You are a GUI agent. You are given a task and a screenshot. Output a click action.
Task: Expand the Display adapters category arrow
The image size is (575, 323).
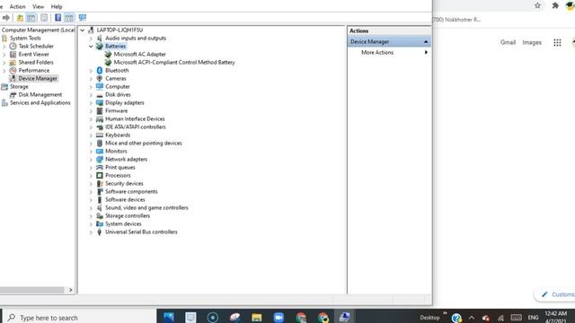point(91,102)
